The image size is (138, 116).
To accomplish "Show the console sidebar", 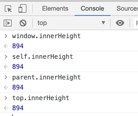I will (8, 23).
